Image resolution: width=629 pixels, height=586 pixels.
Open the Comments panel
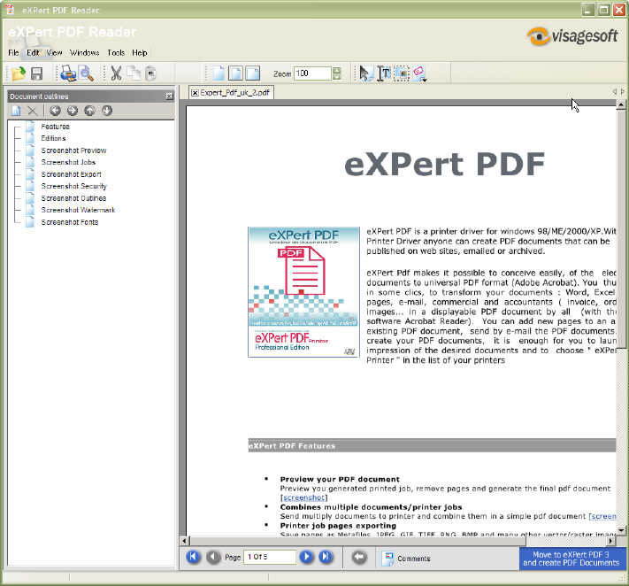coord(407,559)
